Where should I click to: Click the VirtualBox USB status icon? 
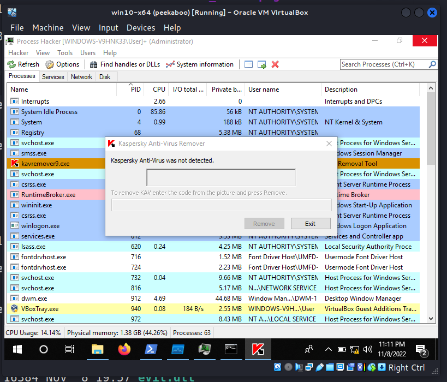tap(320, 367)
